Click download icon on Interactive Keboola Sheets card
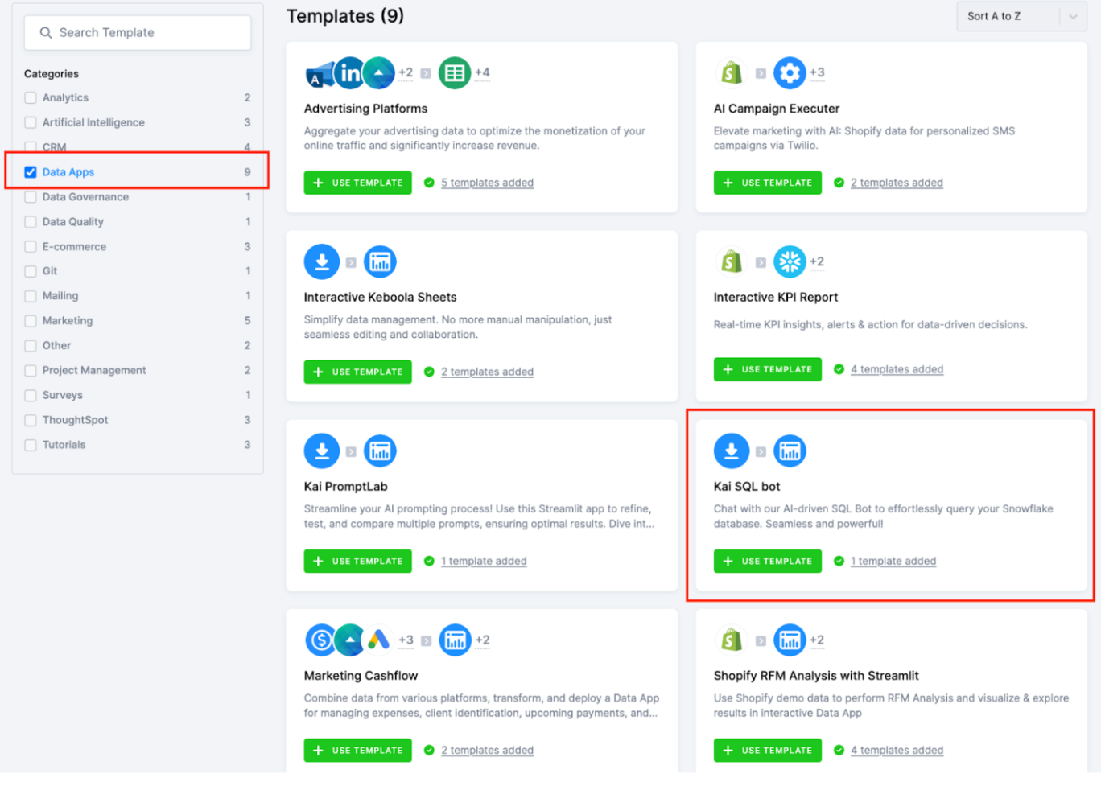Screen dimensions: 1101x786 pyautogui.click(x=322, y=262)
